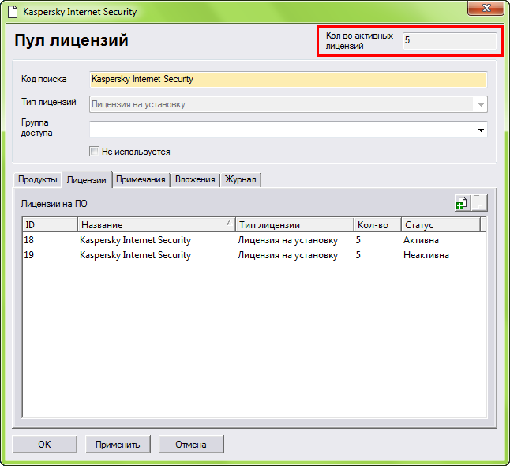Open the 'Примечания' tab
510x466 pixels.
[x=141, y=179]
